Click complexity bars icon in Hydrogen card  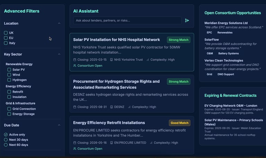click(x=129, y=107)
